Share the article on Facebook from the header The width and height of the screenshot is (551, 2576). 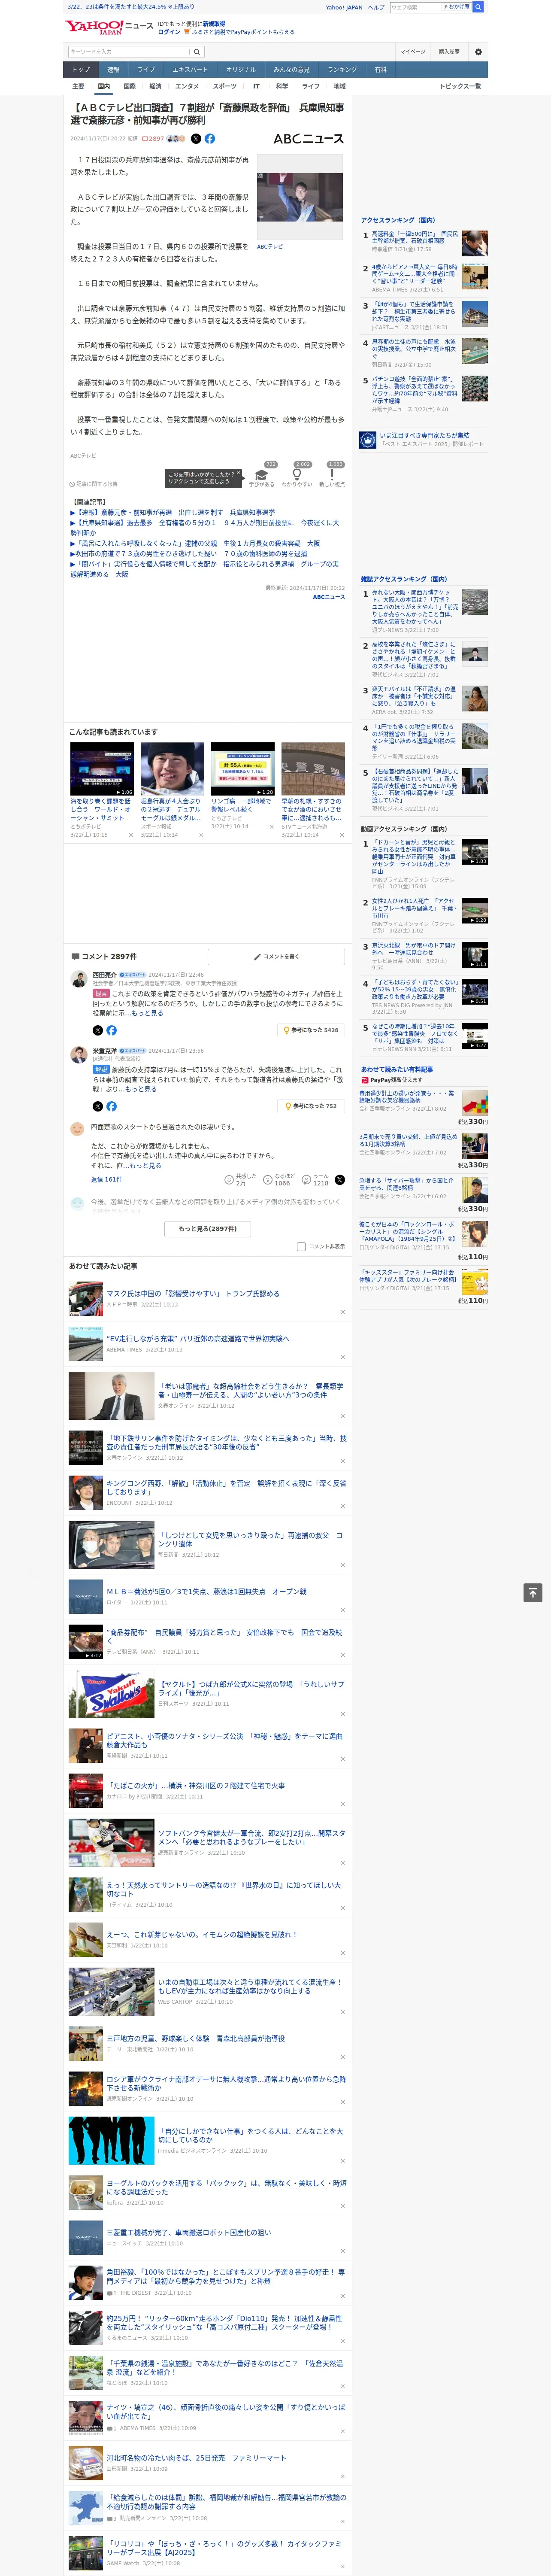click(x=210, y=139)
